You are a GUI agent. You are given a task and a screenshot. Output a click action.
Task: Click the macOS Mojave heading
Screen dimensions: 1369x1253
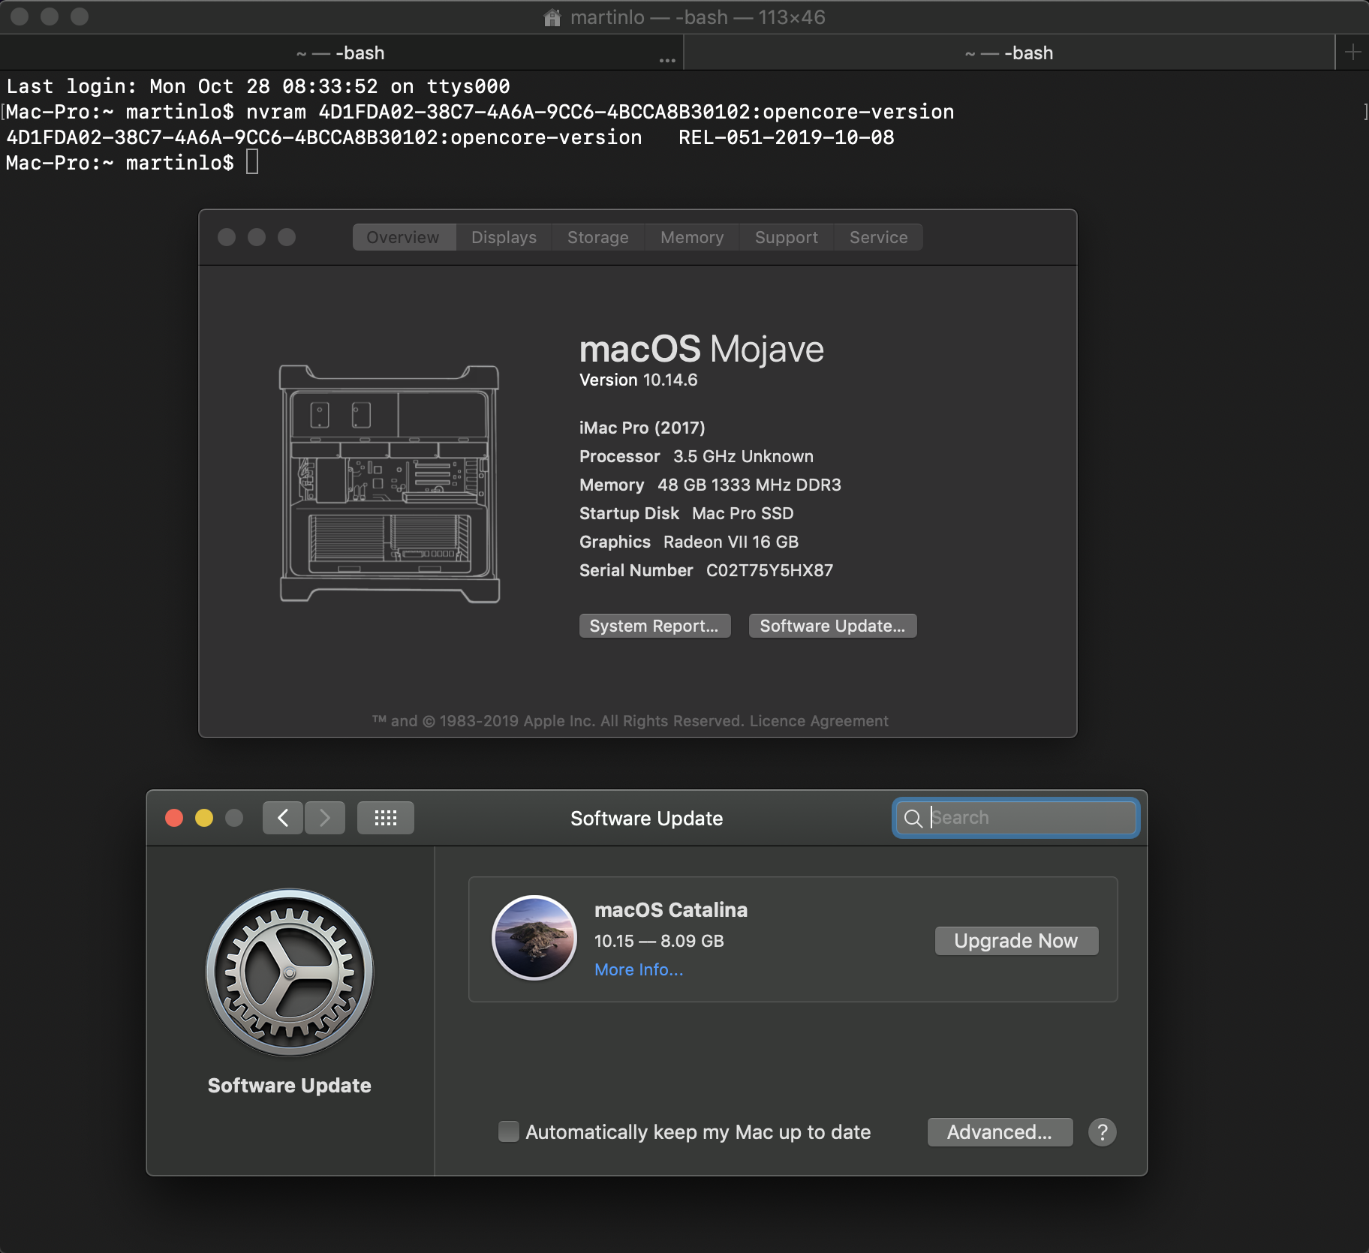702,349
